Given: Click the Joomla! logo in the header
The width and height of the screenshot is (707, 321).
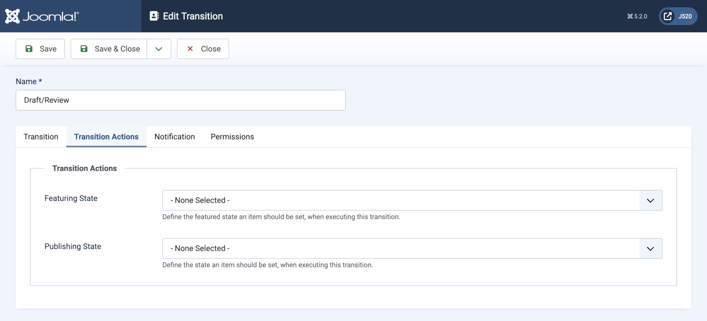Looking at the screenshot, I should point(41,16).
